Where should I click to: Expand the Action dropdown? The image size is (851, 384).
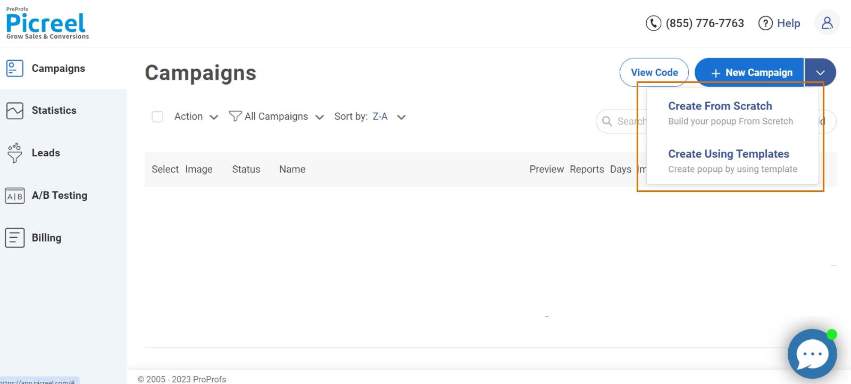(x=196, y=116)
